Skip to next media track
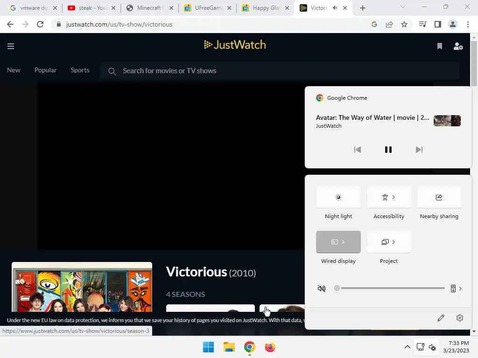Viewport: 478px width, 358px height. (419, 150)
